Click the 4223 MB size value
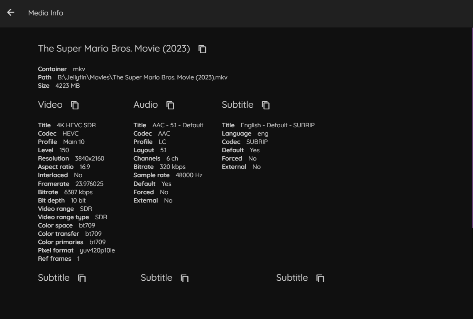The width and height of the screenshot is (473, 319). click(67, 86)
